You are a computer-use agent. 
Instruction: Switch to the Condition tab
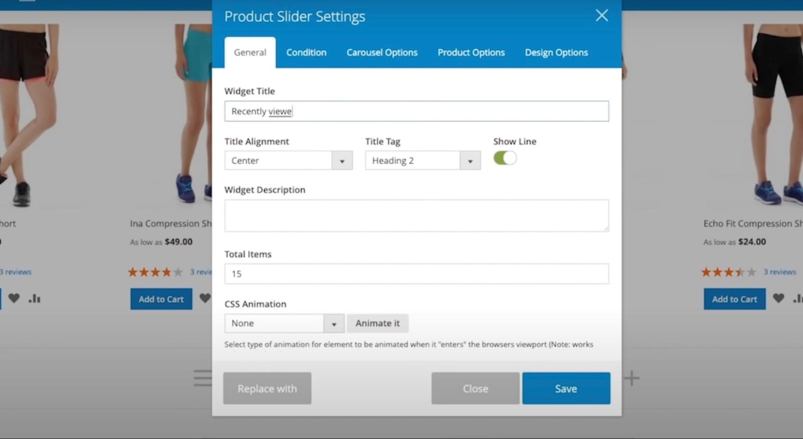click(x=306, y=53)
